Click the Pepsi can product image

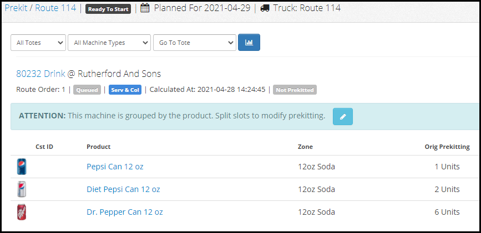click(22, 167)
